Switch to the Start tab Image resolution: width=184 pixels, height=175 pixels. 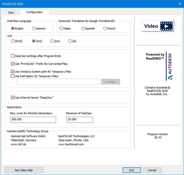coord(11,12)
